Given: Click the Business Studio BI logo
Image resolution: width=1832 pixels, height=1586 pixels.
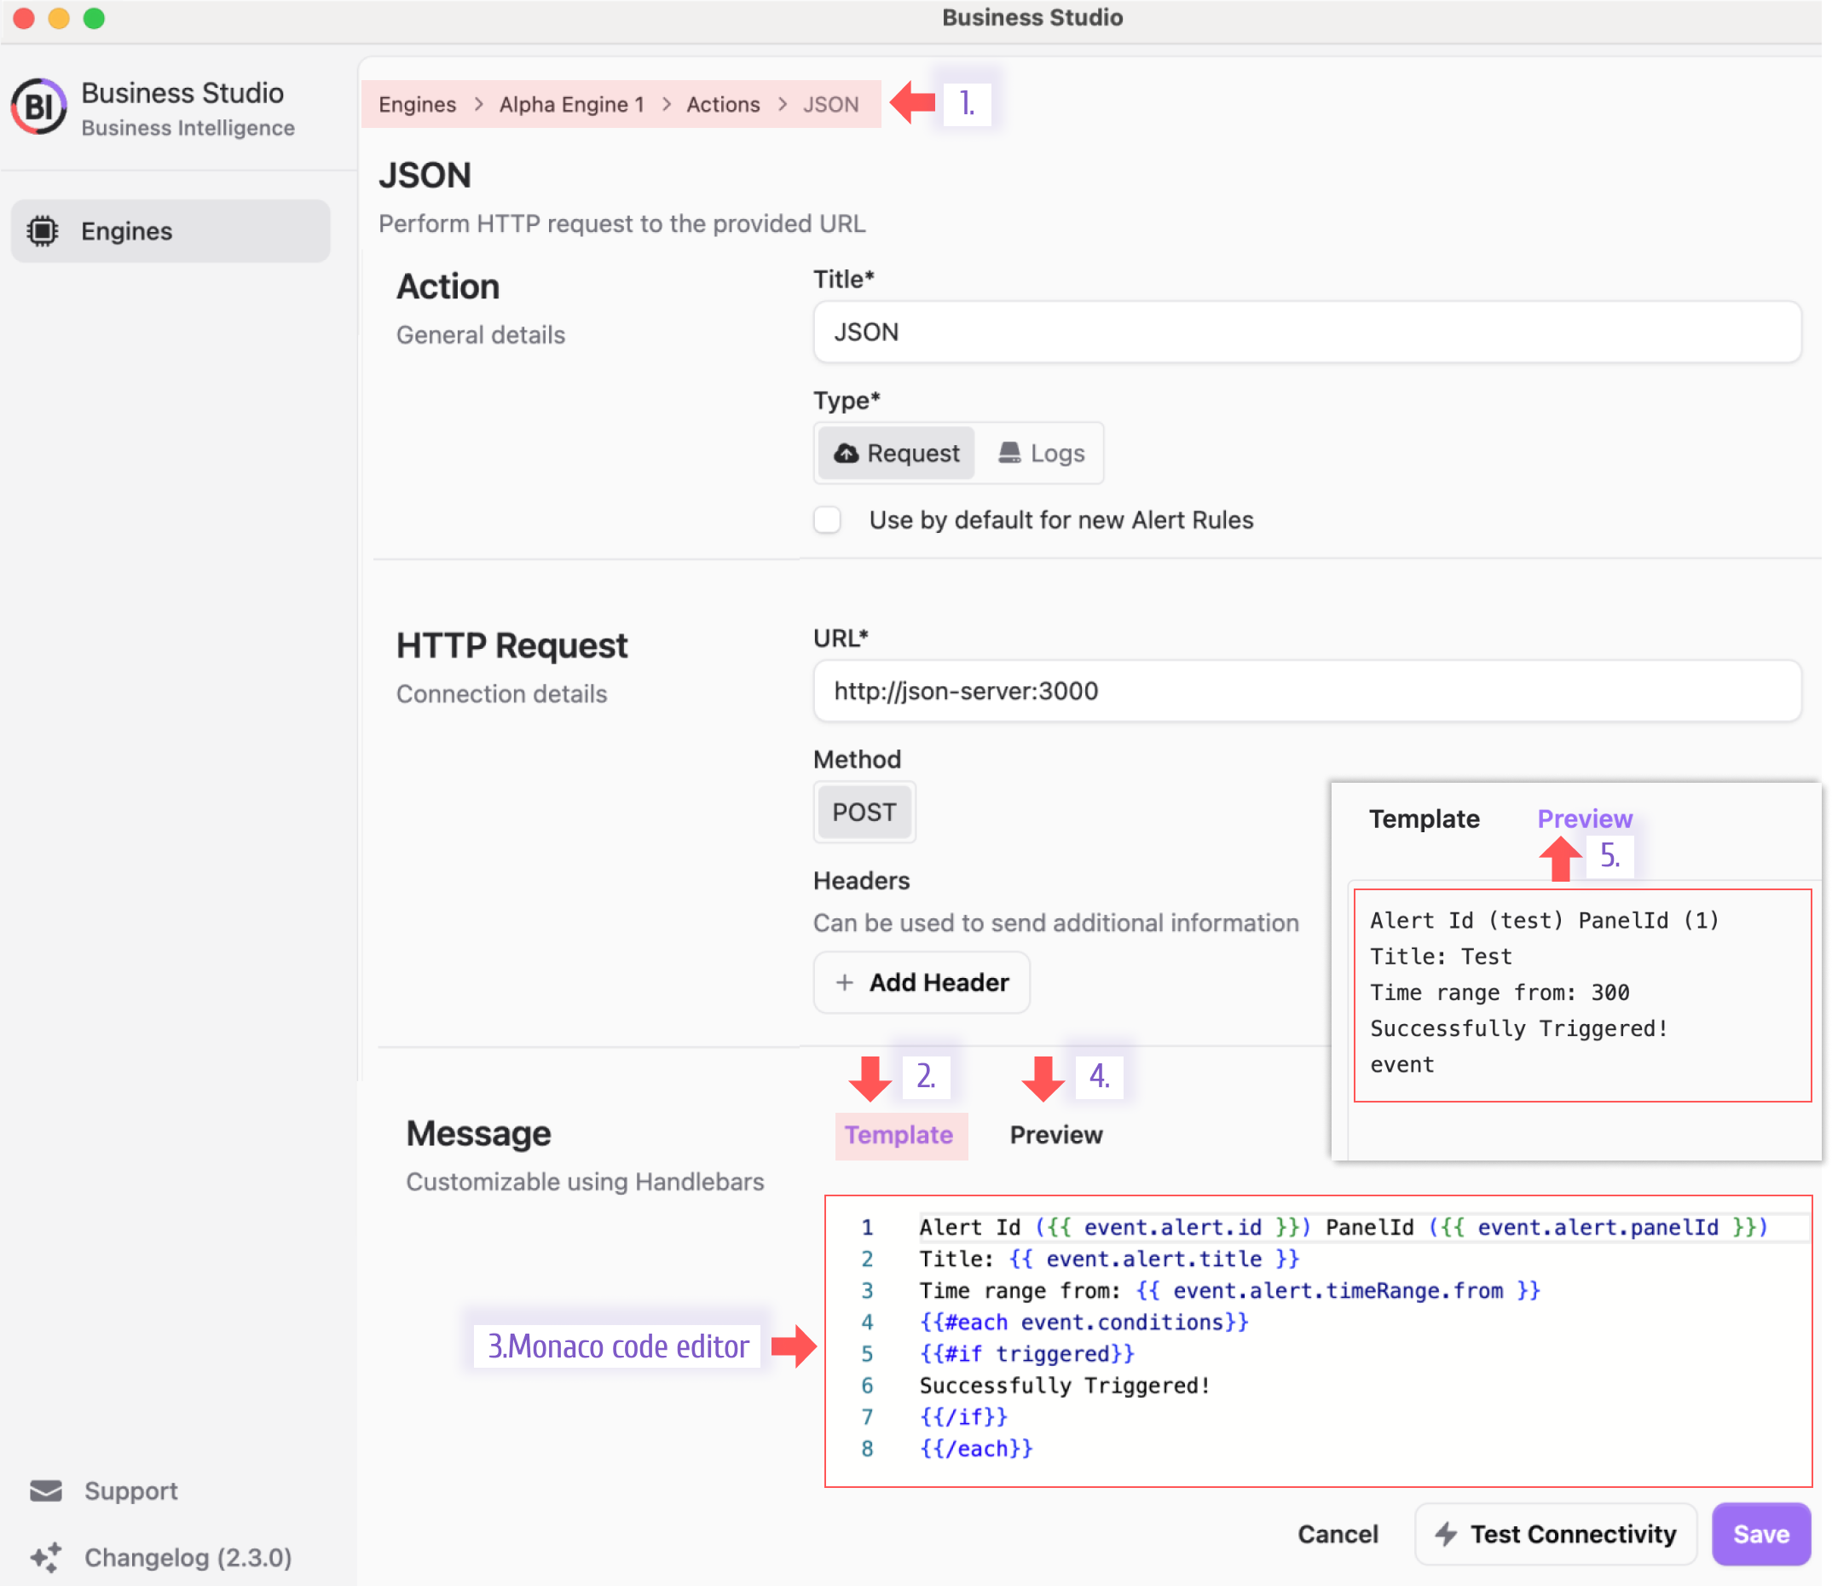Looking at the screenshot, I should tap(39, 107).
